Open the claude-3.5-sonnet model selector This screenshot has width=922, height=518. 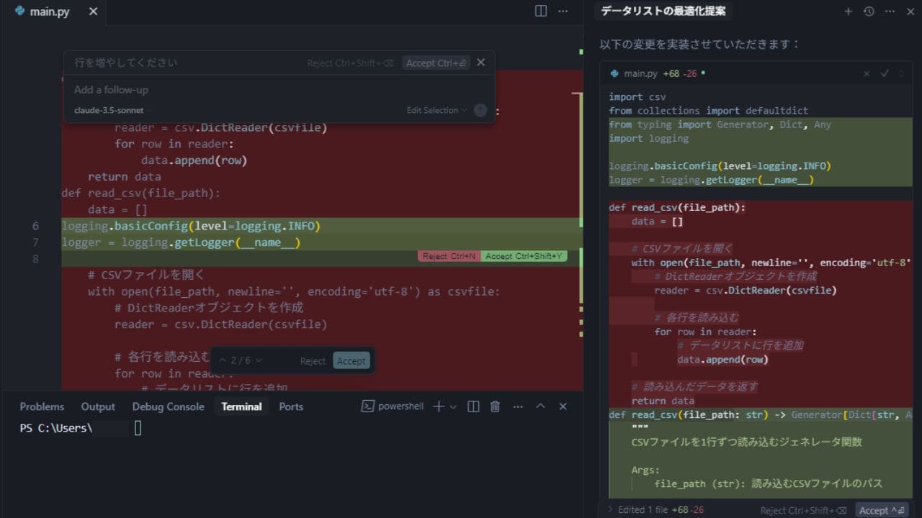(109, 111)
